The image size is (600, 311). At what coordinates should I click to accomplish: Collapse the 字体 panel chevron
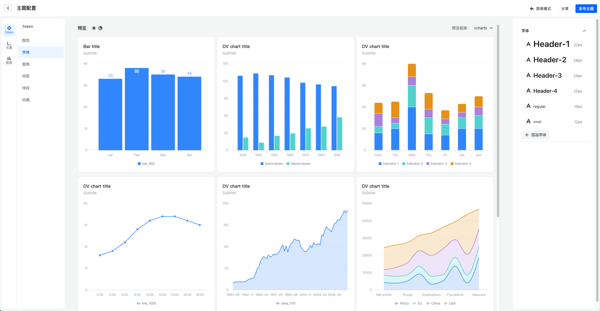point(584,31)
